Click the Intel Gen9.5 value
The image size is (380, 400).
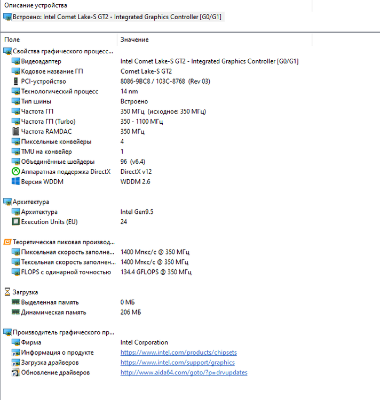(x=137, y=212)
